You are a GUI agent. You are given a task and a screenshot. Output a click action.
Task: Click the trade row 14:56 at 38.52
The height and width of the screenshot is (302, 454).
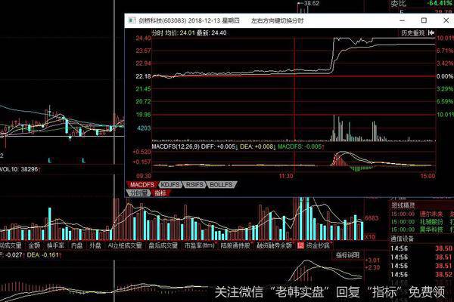(421, 275)
